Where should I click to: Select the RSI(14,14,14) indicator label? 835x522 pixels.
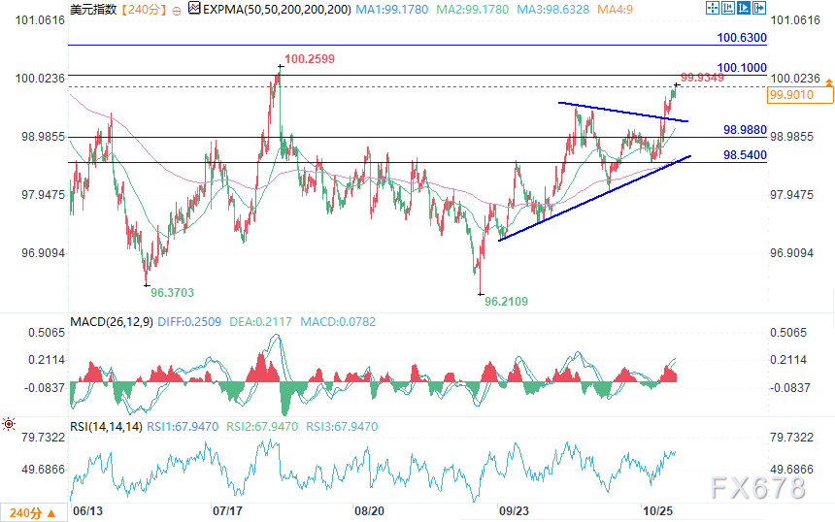106,426
